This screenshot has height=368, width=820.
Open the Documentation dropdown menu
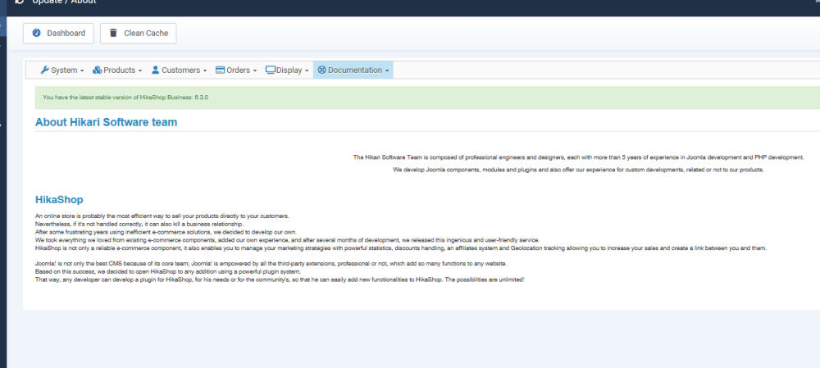tap(353, 70)
